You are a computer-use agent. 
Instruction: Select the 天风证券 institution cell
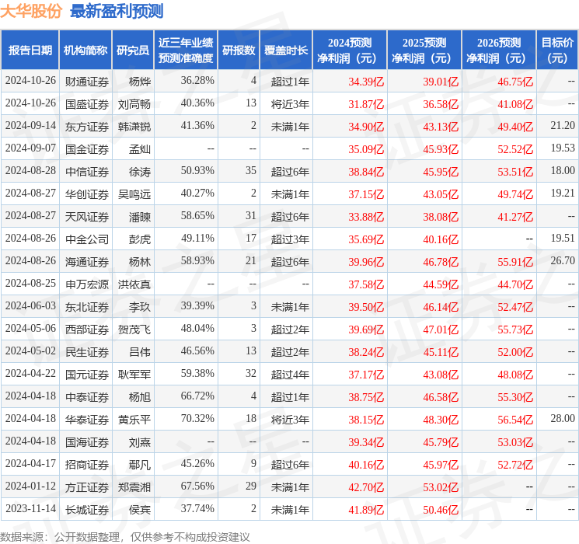87,216
